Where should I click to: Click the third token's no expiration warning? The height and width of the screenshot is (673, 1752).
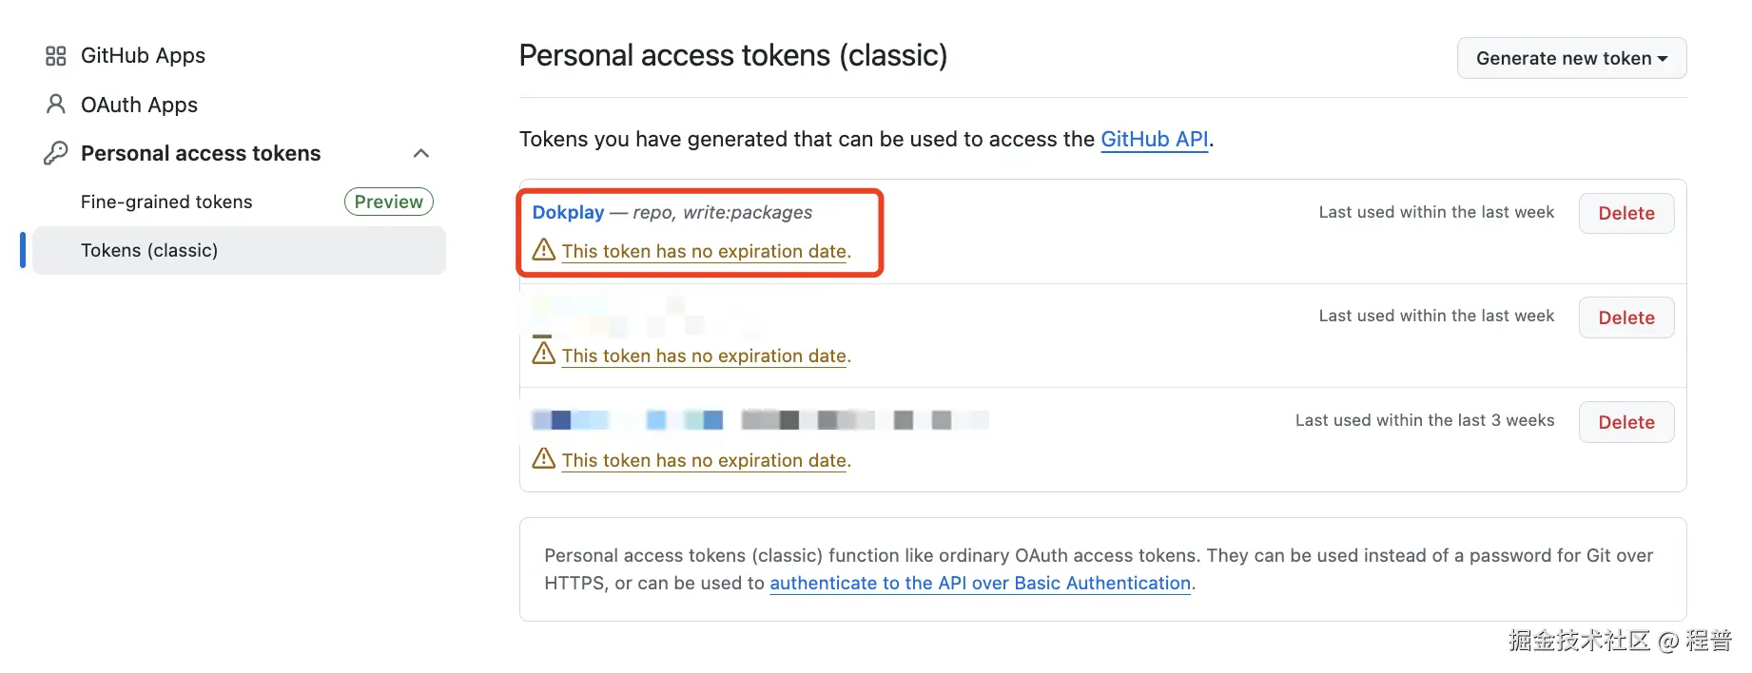point(705,460)
